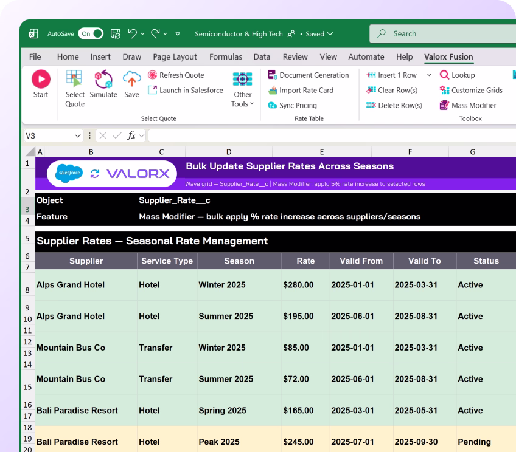Image resolution: width=516 pixels, height=452 pixels.
Task: Select column E header
Action: 322,152
